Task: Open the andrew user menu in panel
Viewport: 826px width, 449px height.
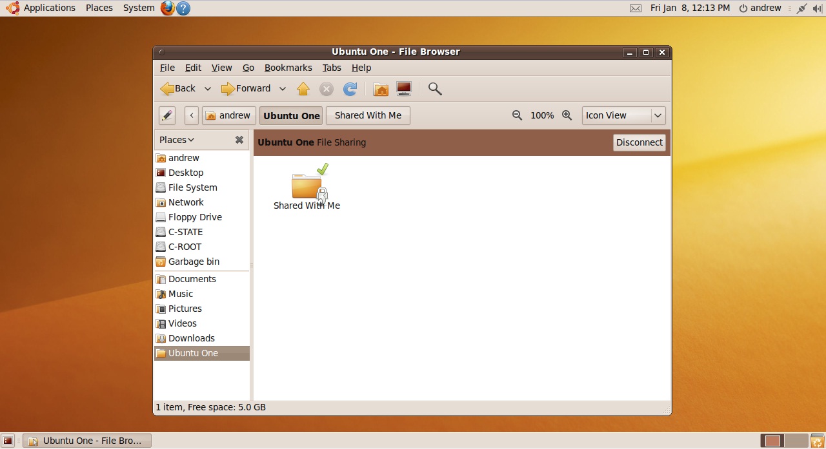Action: tap(760, 8)
